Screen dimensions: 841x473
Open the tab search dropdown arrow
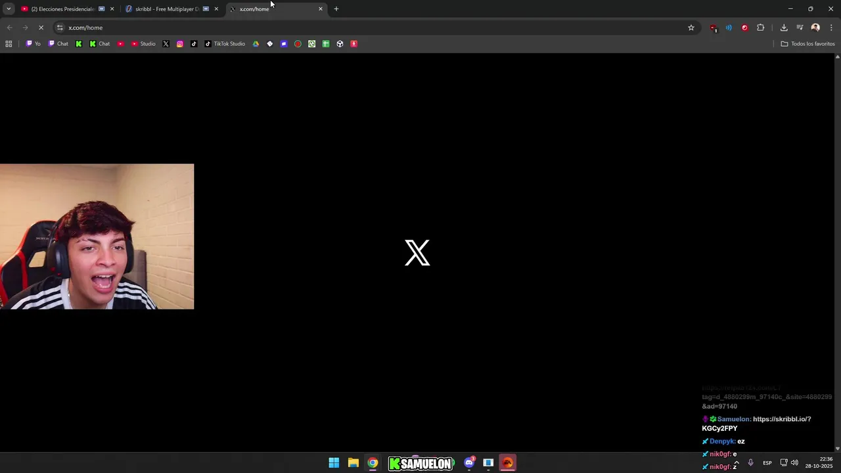pos(9,9)
